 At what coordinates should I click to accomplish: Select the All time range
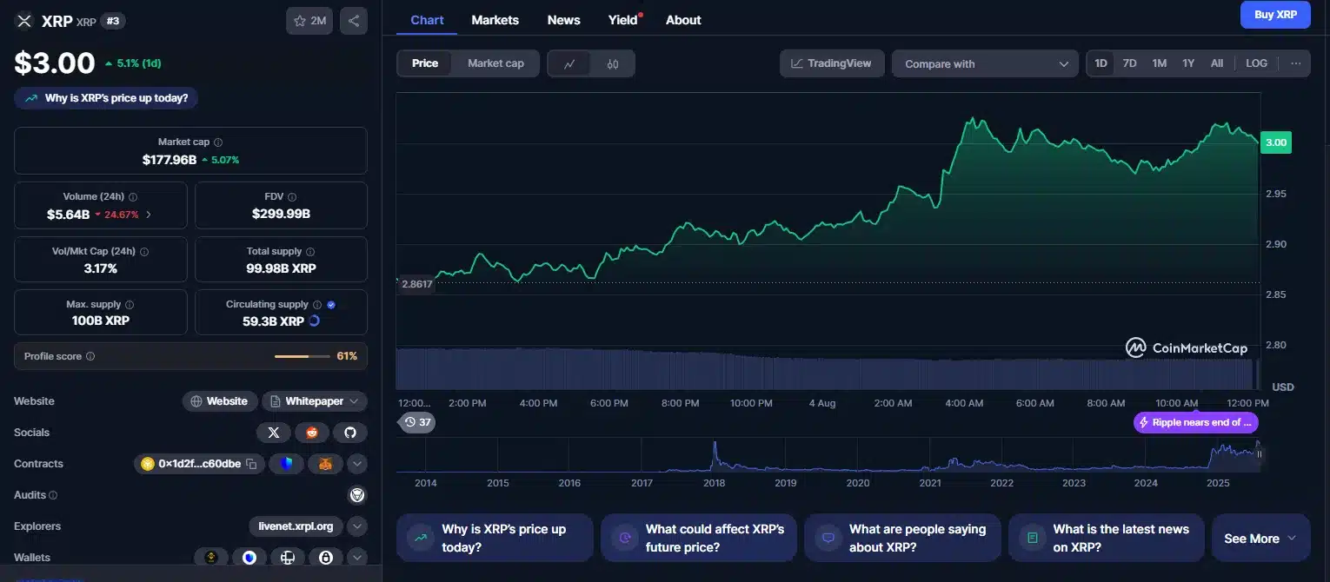pyautogui.click(x=1217, y=63)
